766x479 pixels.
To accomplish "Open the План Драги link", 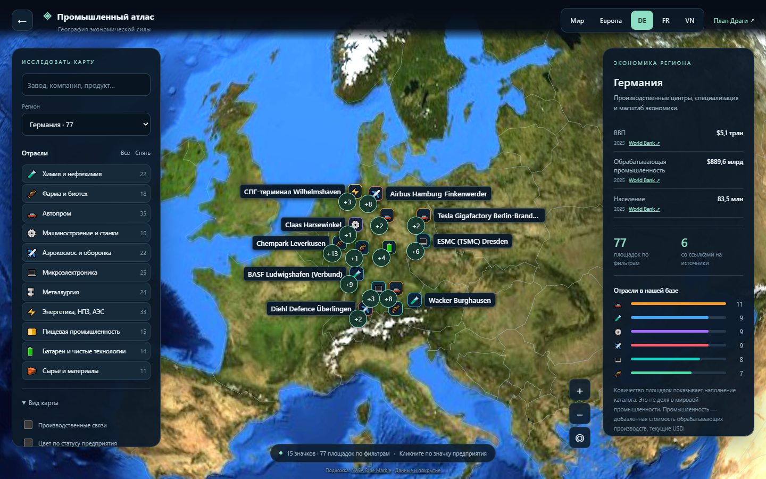I will 734,21.
